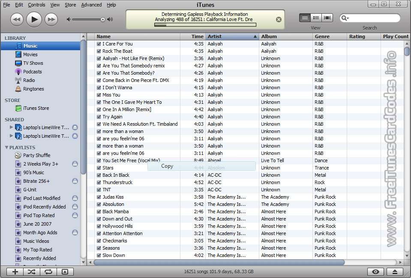The width and height of the screenshot is (411, 278).
Task: Click warning badge beside Bitrate 256+
Action: pyautogui.click(x=75, y=181)
